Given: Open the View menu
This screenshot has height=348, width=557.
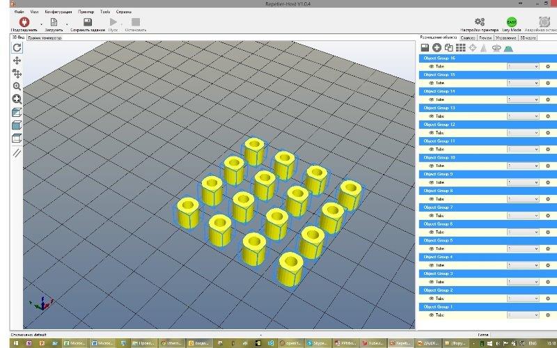Looking at the screenshot, I should (x=34, y=12).
